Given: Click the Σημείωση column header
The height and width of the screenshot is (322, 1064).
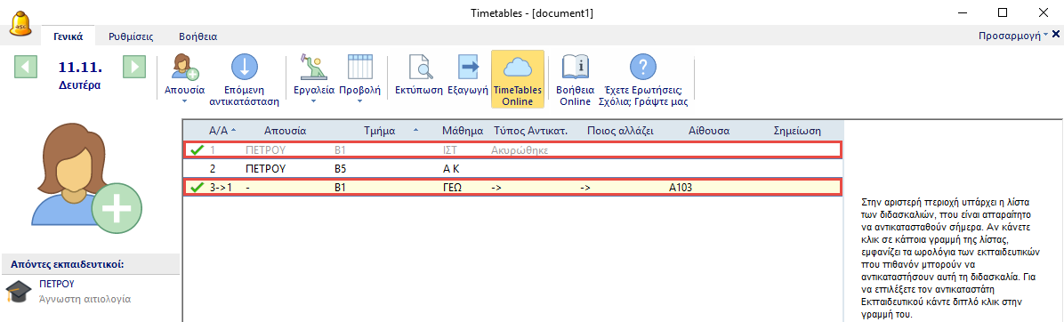Looking at the screenshot, I should (x=797, y=131).
